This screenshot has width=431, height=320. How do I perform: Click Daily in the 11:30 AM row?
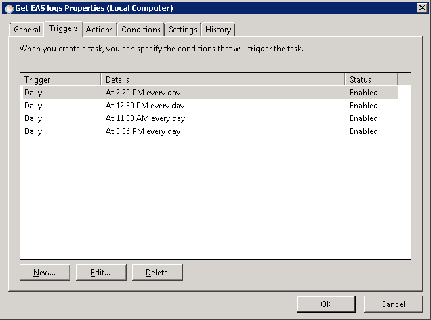pyautogui.click(x=33, y=118)
